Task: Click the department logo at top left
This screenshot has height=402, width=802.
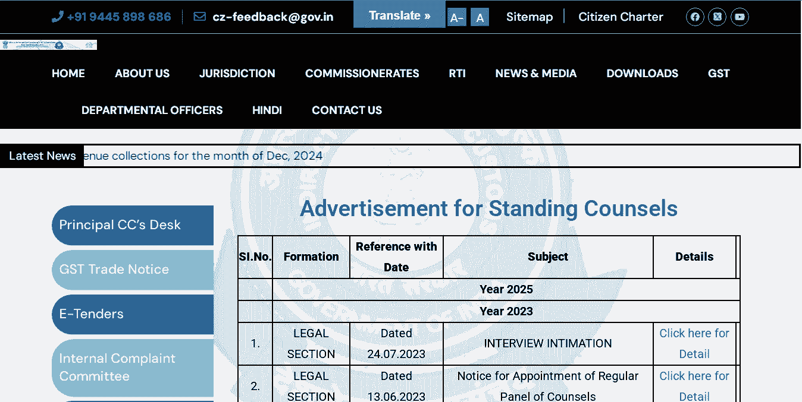Action: point(49,44)
